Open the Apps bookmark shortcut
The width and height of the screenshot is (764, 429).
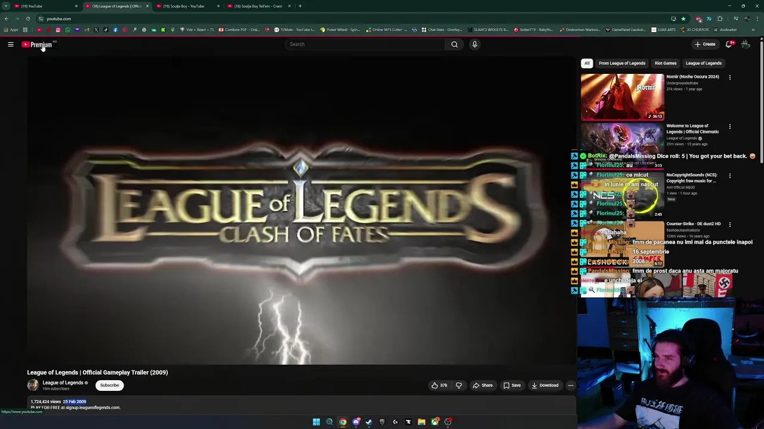11,30
